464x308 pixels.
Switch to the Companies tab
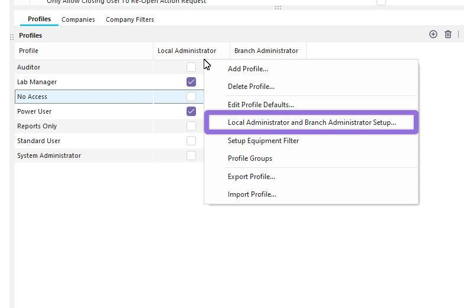(x=78, y=19)
